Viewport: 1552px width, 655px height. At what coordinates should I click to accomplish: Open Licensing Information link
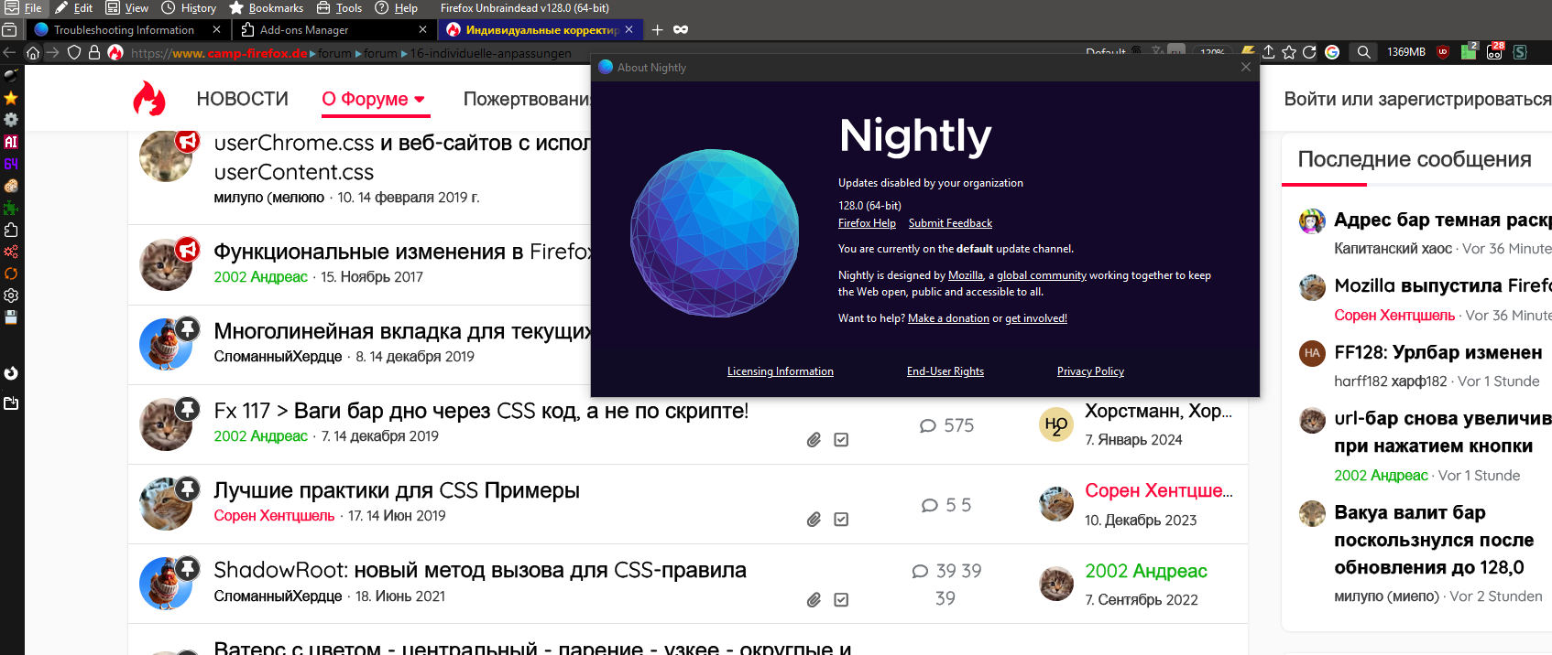[x=781, y=371]
